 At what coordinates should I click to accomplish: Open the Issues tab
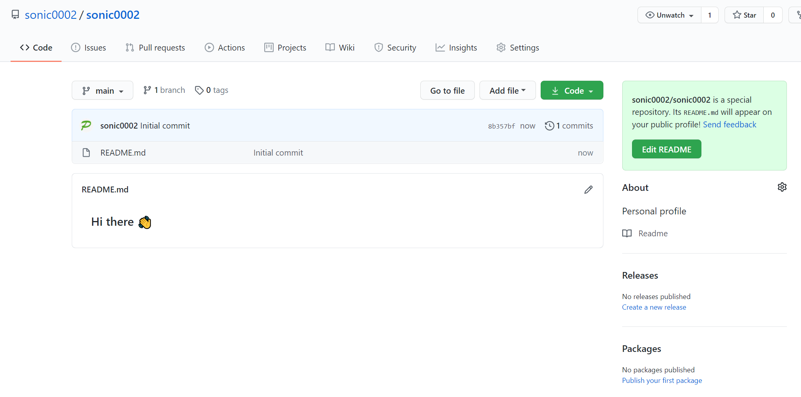(x=89, y=48)
